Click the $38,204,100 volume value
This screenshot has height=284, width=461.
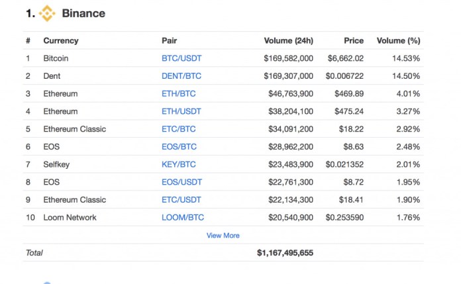tap(291, 111)
